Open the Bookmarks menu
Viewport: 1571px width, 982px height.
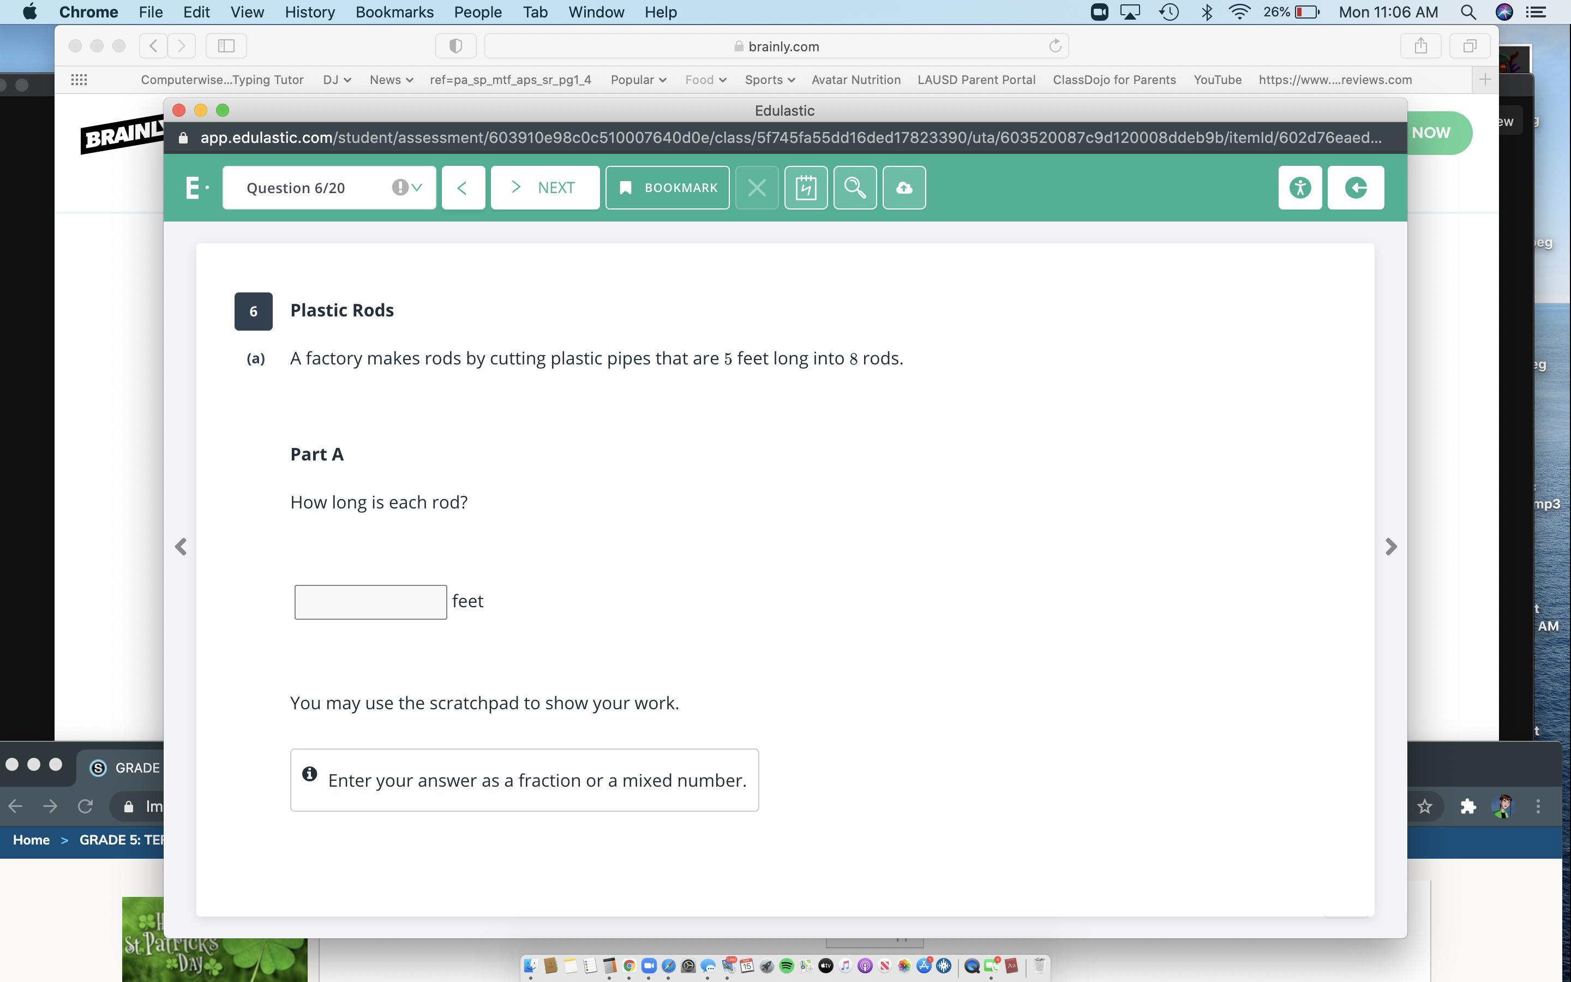[394, 13]
